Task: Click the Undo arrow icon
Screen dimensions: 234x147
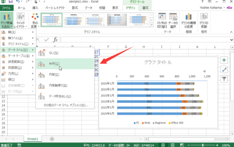Action: pos(18,2)
